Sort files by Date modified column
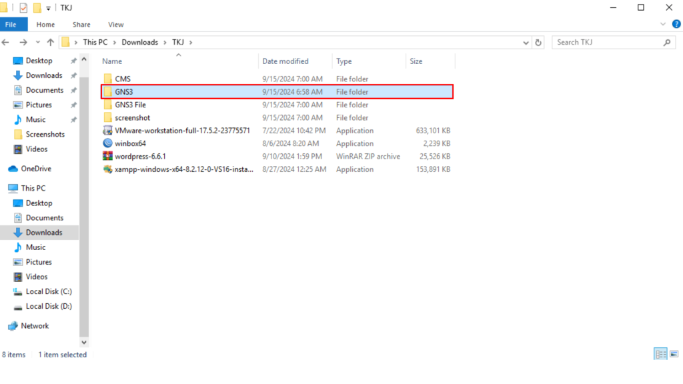Image resolution: width=683 pixels, height=384 pixels. click(285, 61)
